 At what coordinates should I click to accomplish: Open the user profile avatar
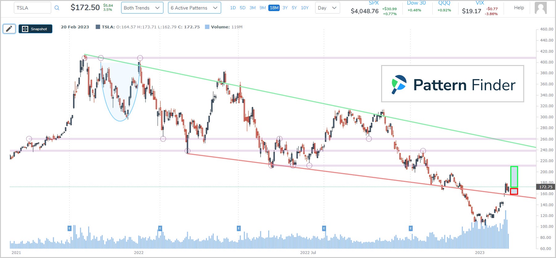[541, 8]
